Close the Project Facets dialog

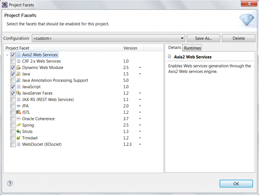(249, 3)
